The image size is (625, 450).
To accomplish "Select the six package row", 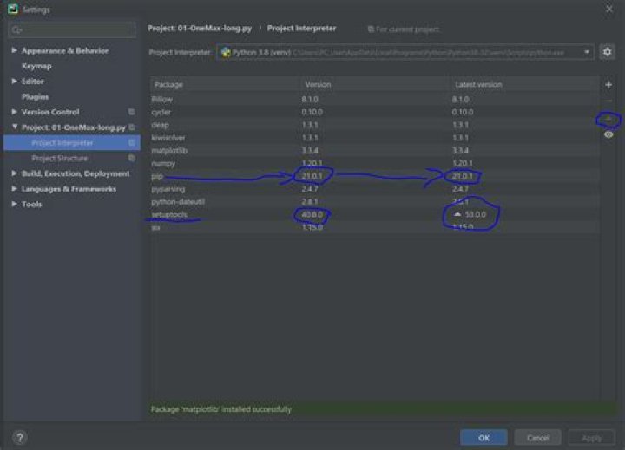I will pyautogui.click(x=375, y=227).
